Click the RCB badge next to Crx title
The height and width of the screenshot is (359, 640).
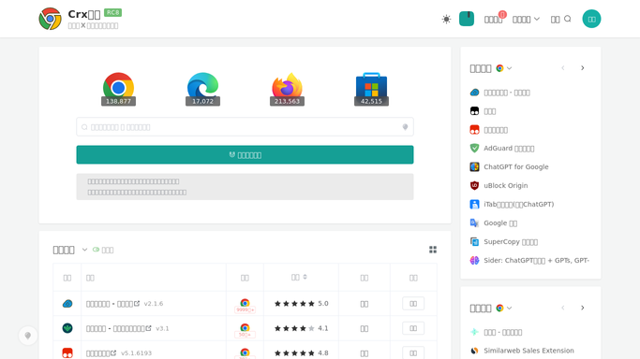(x=112, y=12)
